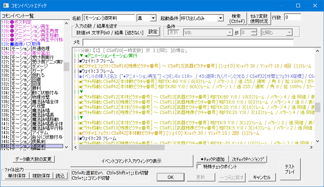Click the 更新 button in 条件 group
This screenshot has width=324, height=187.
pos(173,32)
